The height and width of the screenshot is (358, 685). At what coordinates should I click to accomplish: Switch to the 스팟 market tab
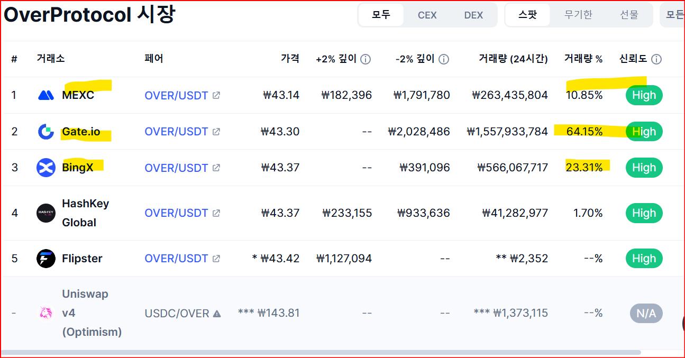(527, 15)
